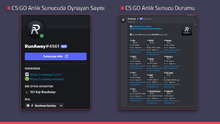Open the KZ Climb steam connect link

[171, 86]
